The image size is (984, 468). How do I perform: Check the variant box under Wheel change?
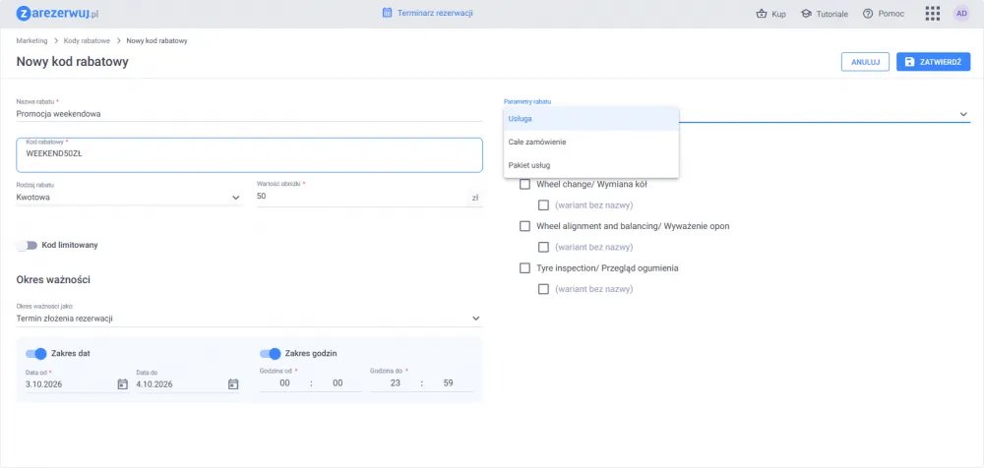click(x=543, y=205)
